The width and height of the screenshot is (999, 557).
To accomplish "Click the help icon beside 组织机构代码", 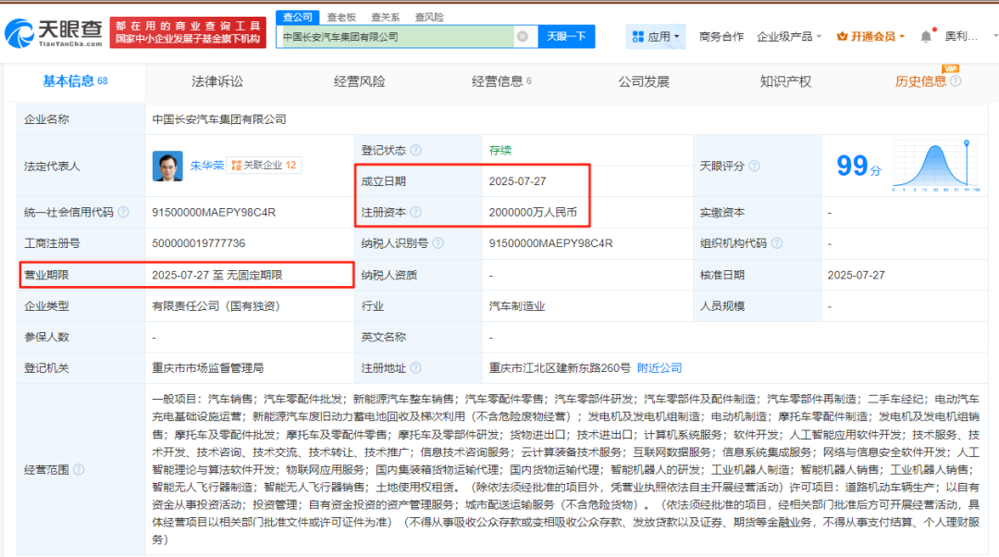I will 777,243.
